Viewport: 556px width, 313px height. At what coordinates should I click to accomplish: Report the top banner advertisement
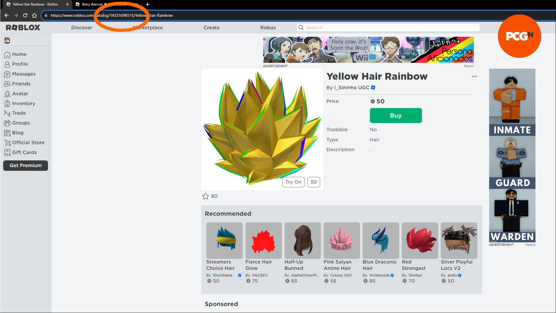pyautogui.click(x=469, y=66)
